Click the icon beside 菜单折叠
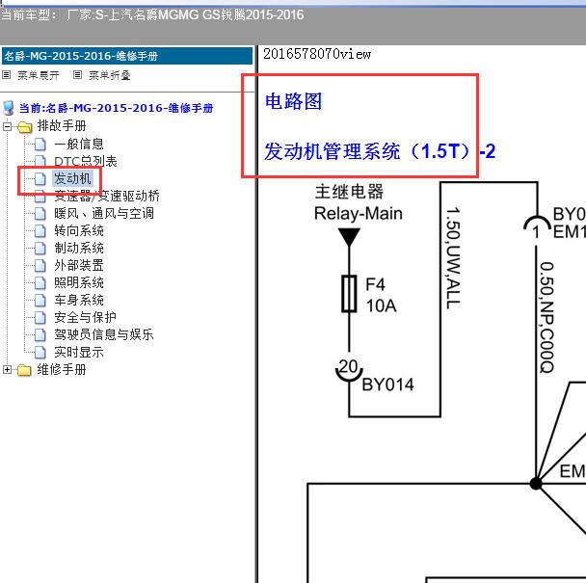Viewport: 586px width, 583px height. coord(77,75)
